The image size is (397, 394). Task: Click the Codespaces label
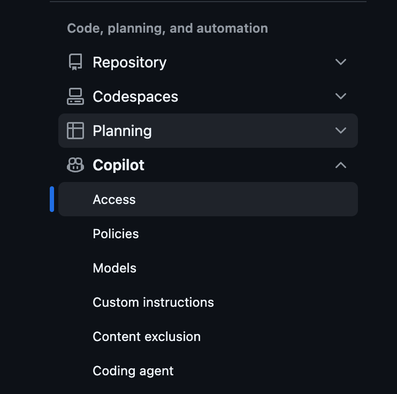tap(135, 97)
